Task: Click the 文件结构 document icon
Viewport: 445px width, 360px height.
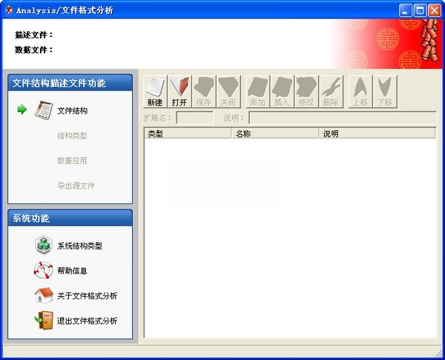Action: pos(44,111)
